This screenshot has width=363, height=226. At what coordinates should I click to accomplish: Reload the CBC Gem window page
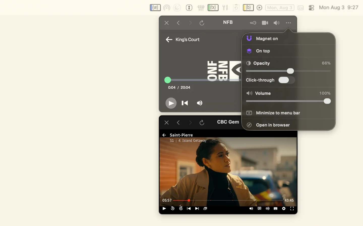(202, 123)
